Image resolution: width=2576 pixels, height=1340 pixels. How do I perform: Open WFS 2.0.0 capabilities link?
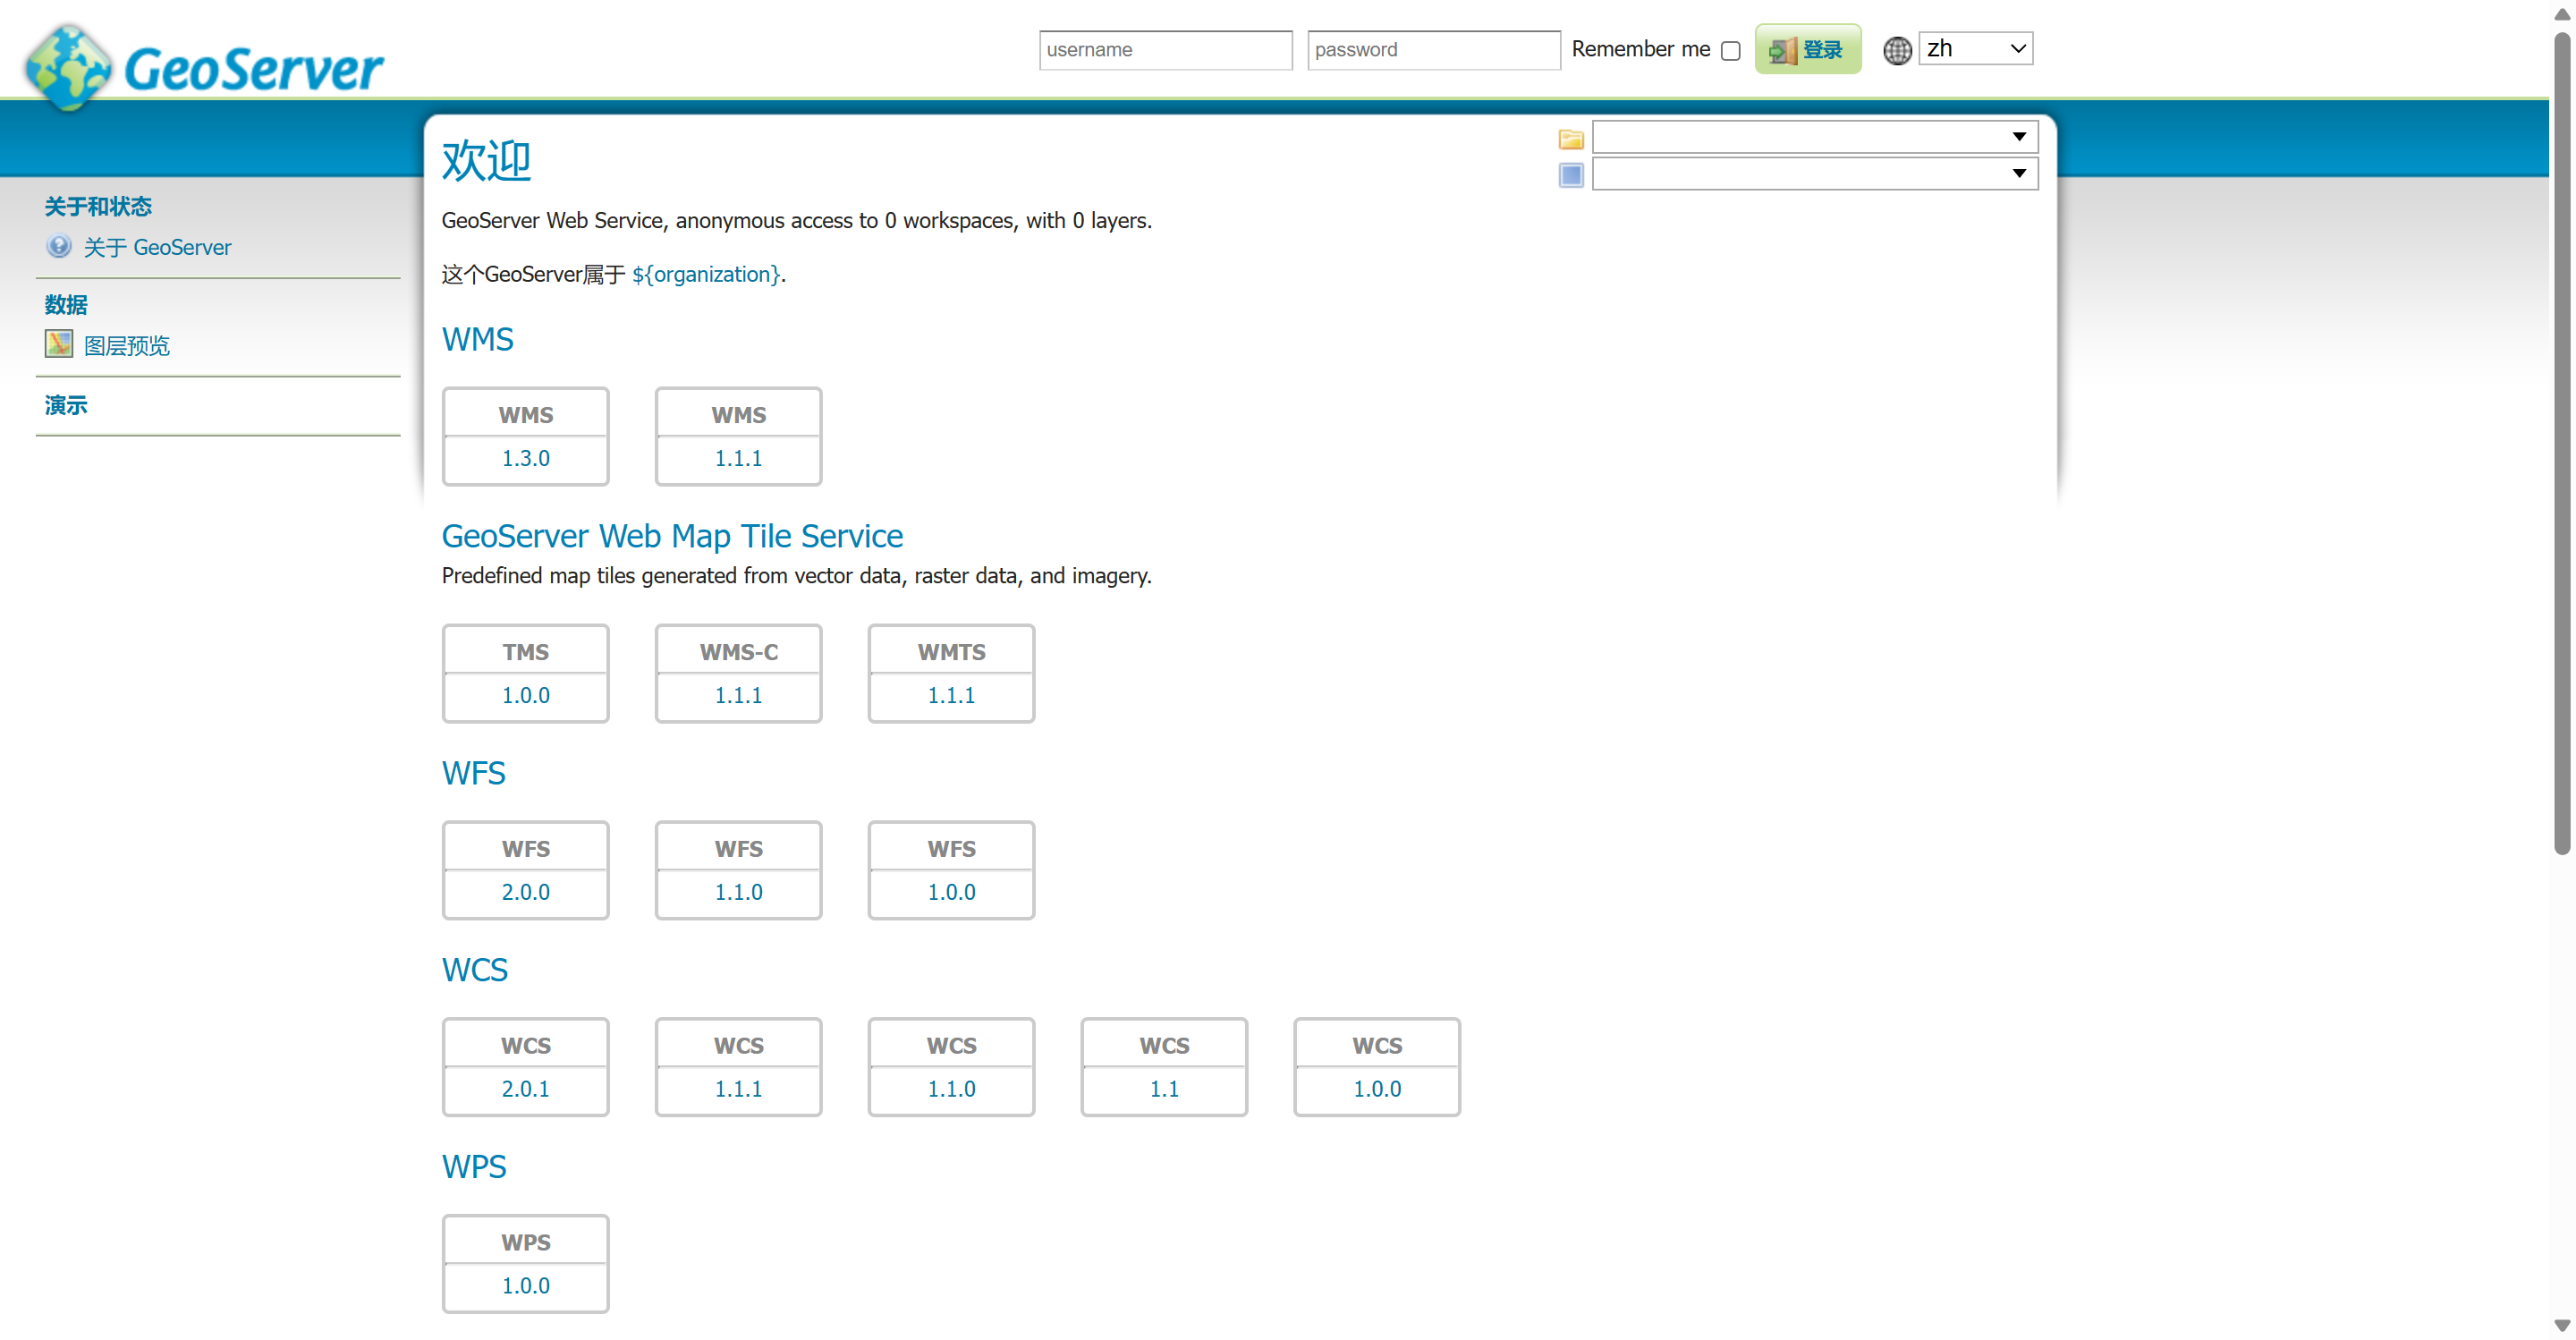click(x=526, y=892)
